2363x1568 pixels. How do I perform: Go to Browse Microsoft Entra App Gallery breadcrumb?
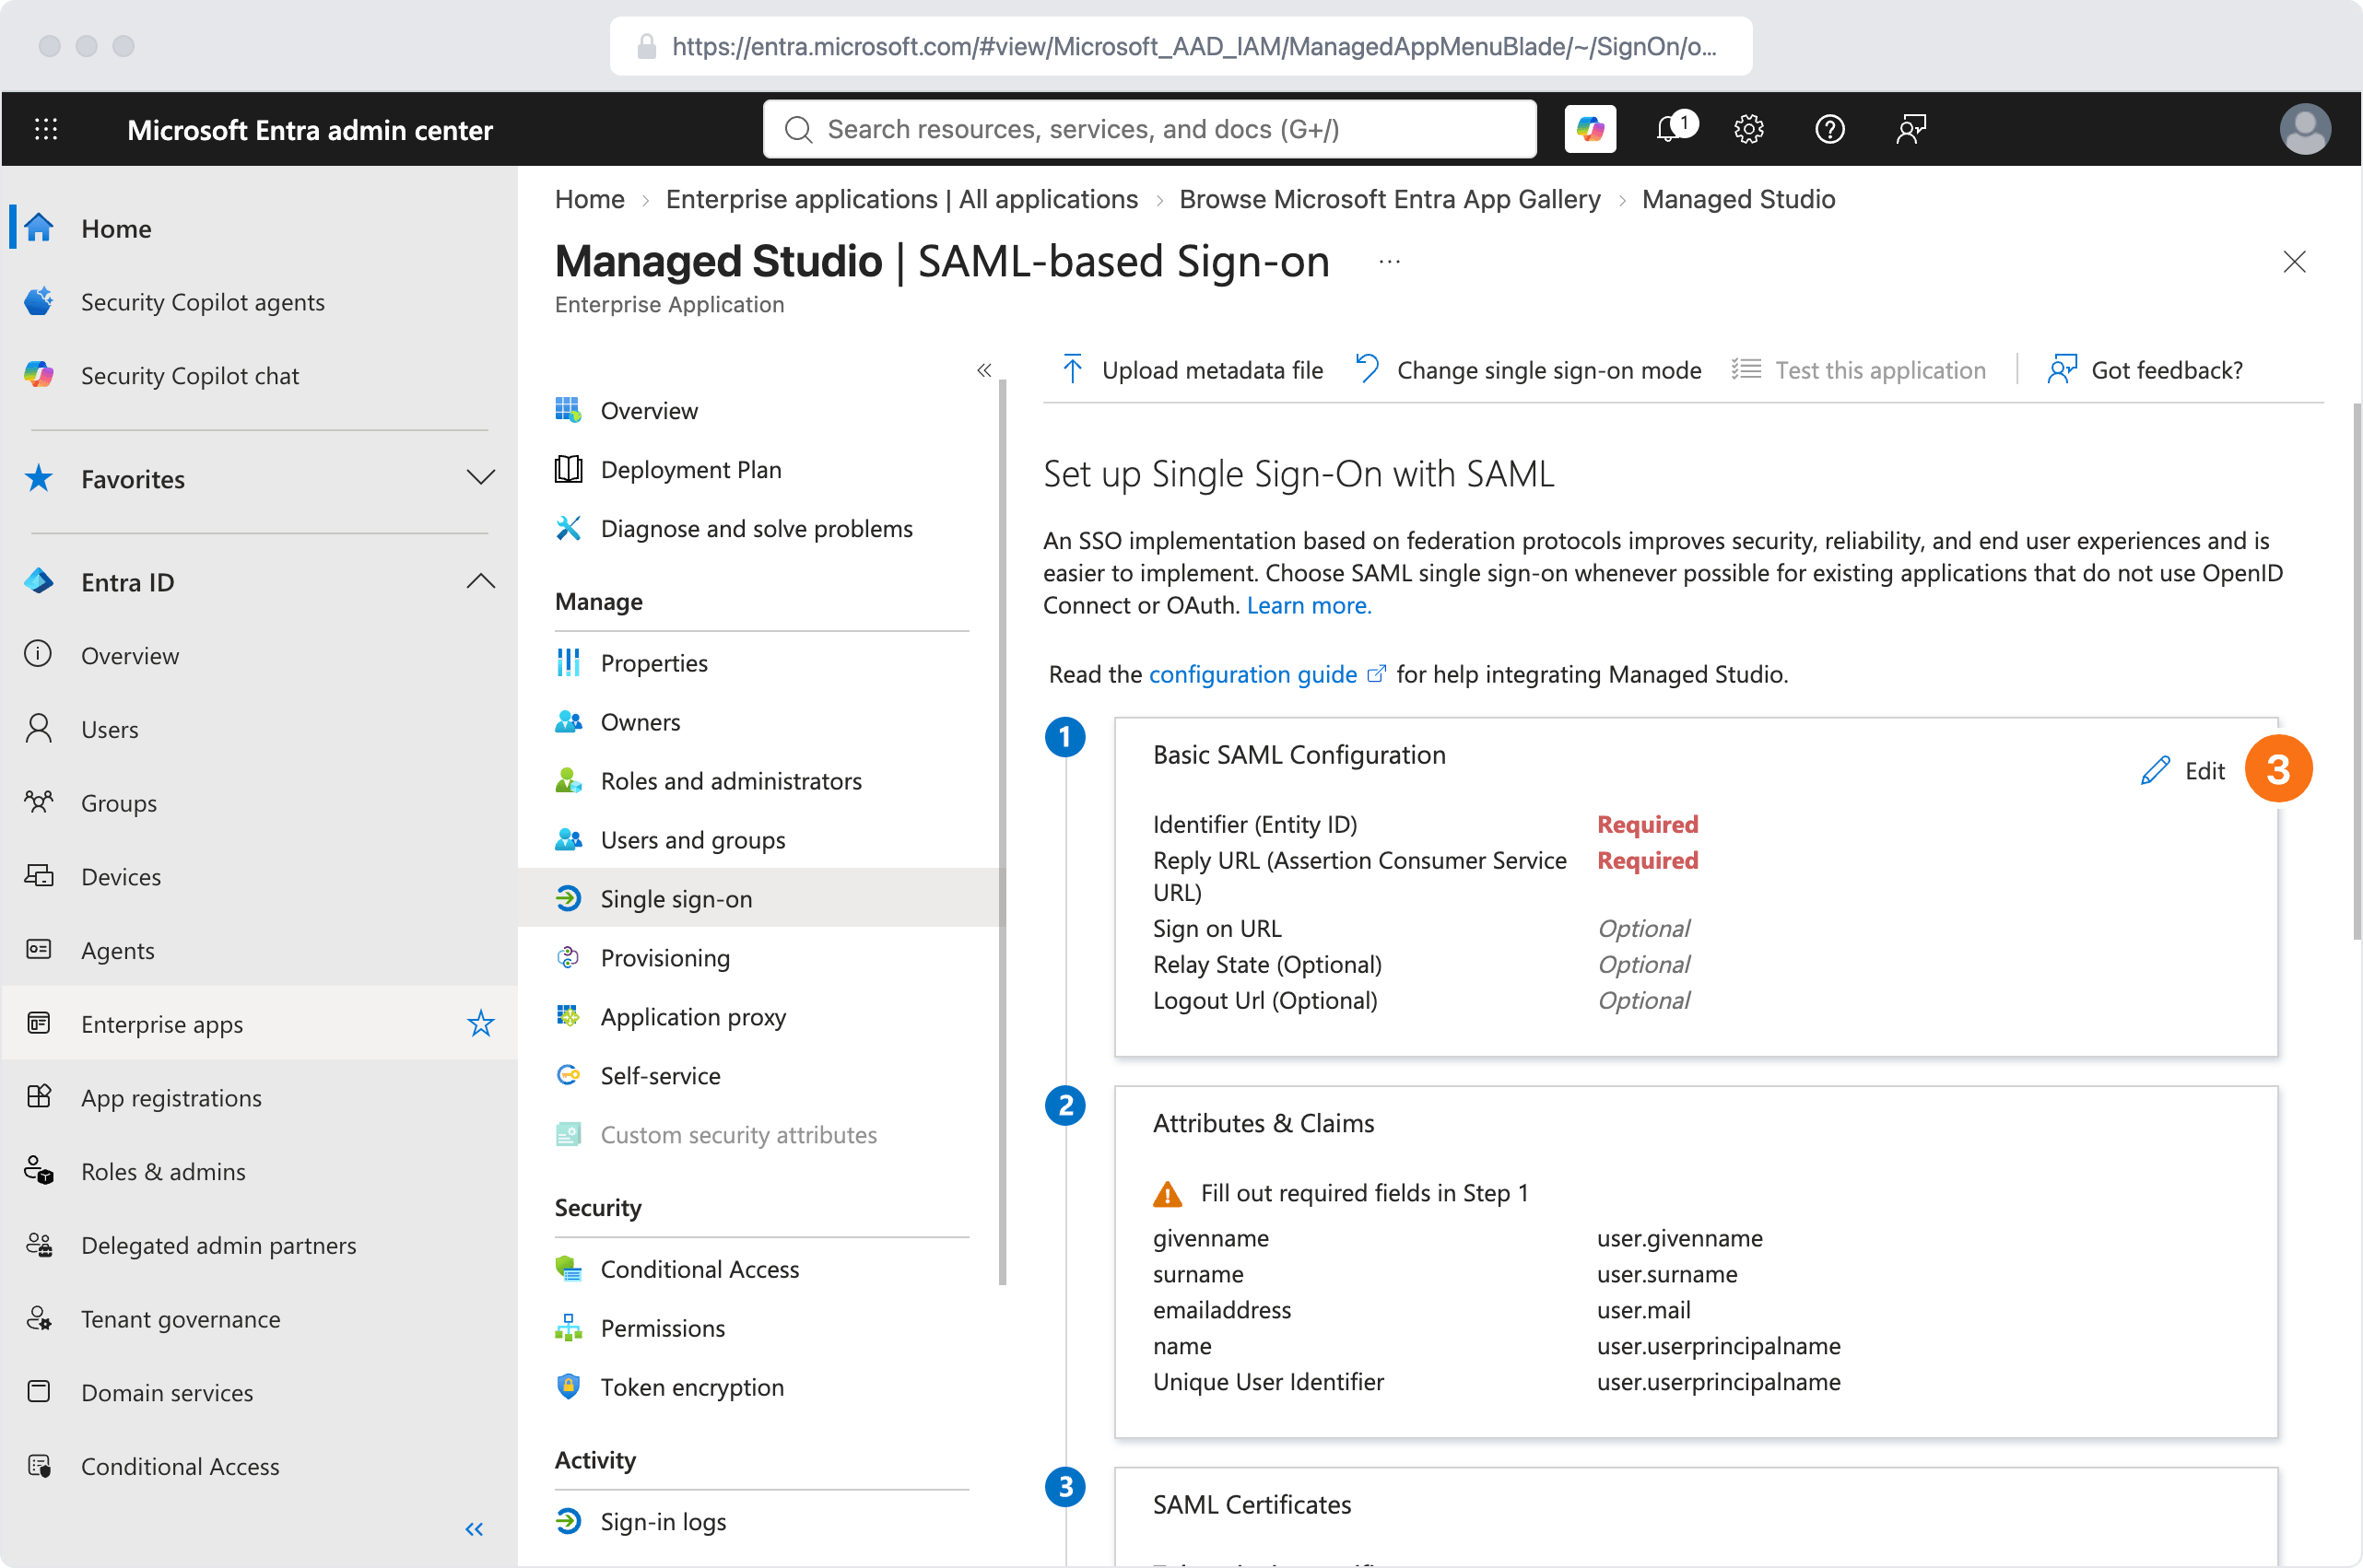pyautogui.click(x=1390, y=199)
